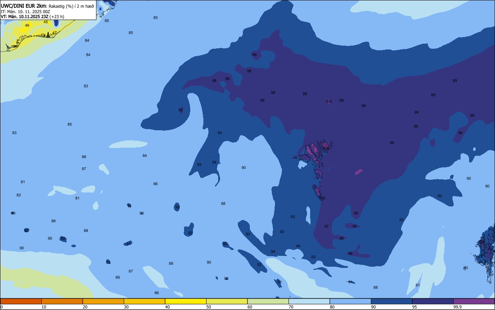Click the purple above-99.9 scale segment
495x310 pixels.
(474, 301)
